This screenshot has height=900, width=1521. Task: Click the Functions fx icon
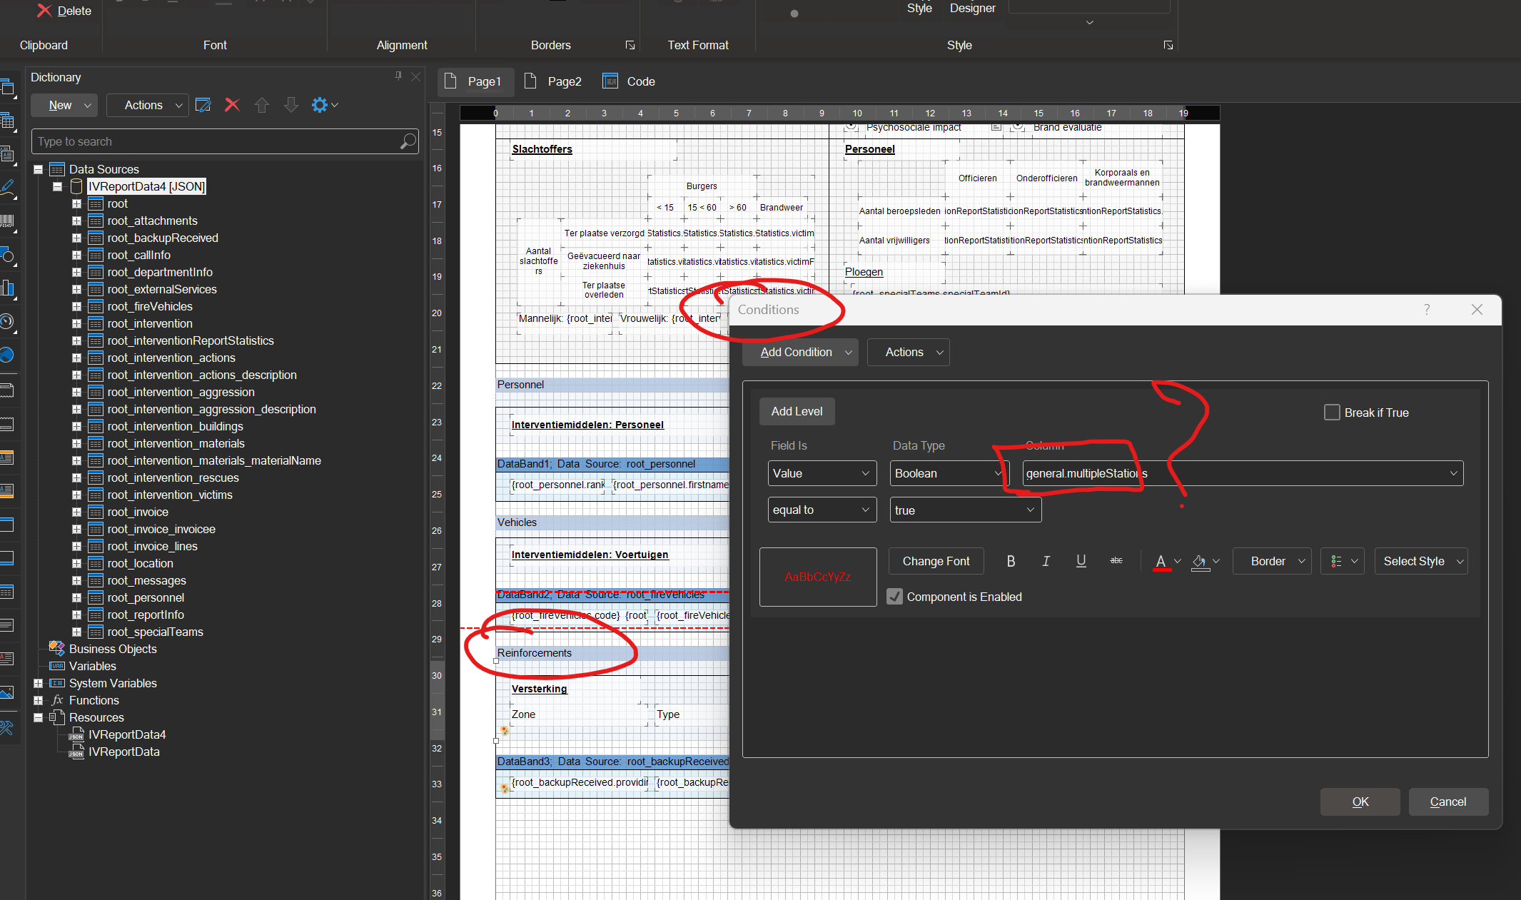(57, 700)
